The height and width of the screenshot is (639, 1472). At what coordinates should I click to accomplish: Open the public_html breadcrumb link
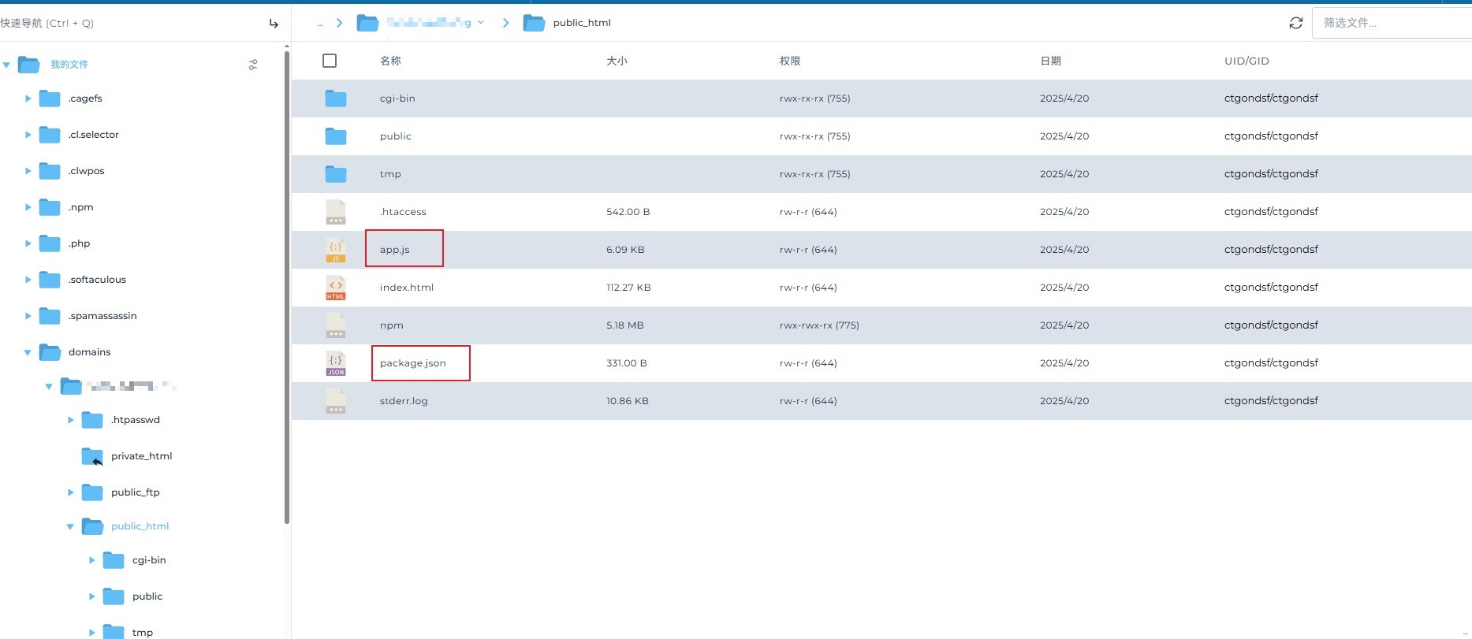pos(582,23)
